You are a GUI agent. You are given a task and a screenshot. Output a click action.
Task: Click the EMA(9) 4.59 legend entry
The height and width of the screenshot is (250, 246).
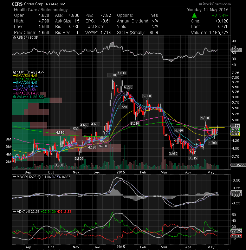pos(24,90)
